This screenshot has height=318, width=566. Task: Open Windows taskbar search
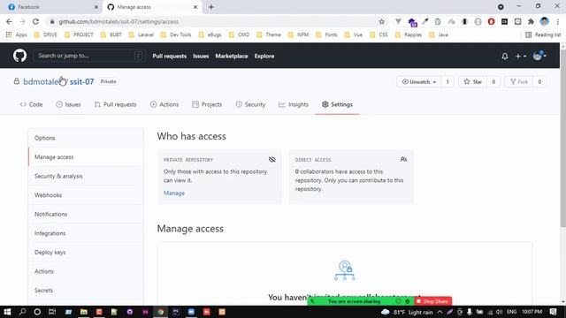click(x=22, y=312)
